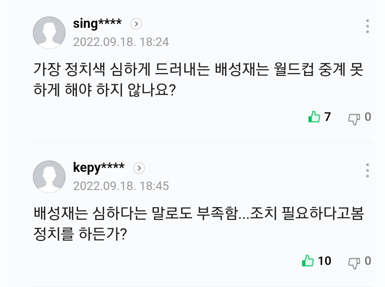The image size is (385, 287).
Task: Dislike the comment by sing****
Action: pos(354,118)
